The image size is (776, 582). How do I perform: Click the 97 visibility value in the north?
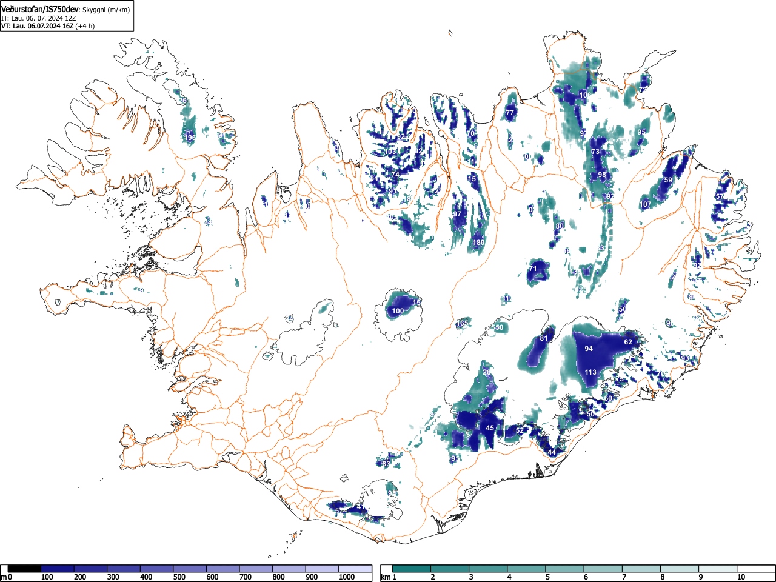[x=457, y=214]
